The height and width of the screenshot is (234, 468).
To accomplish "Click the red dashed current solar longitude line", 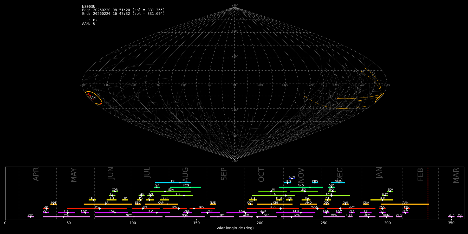I will (428, 192).
